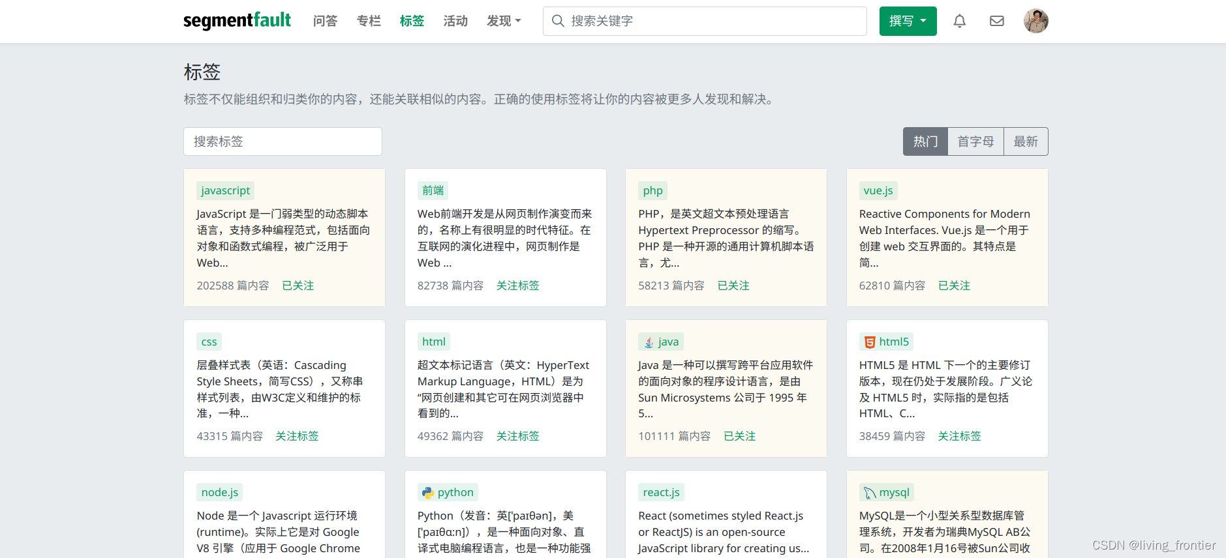Open the messages envelope icon
Screen dimensions: 1226x558
coord(996,21)
